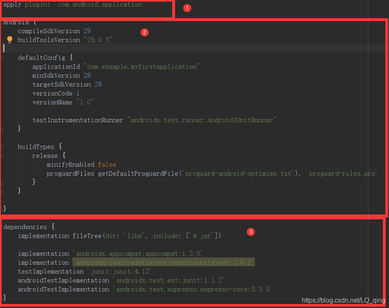The height and width of the screenshot is (308, 389).
Task: Click the false value after minifyEnabled
Action: (107, 165)
